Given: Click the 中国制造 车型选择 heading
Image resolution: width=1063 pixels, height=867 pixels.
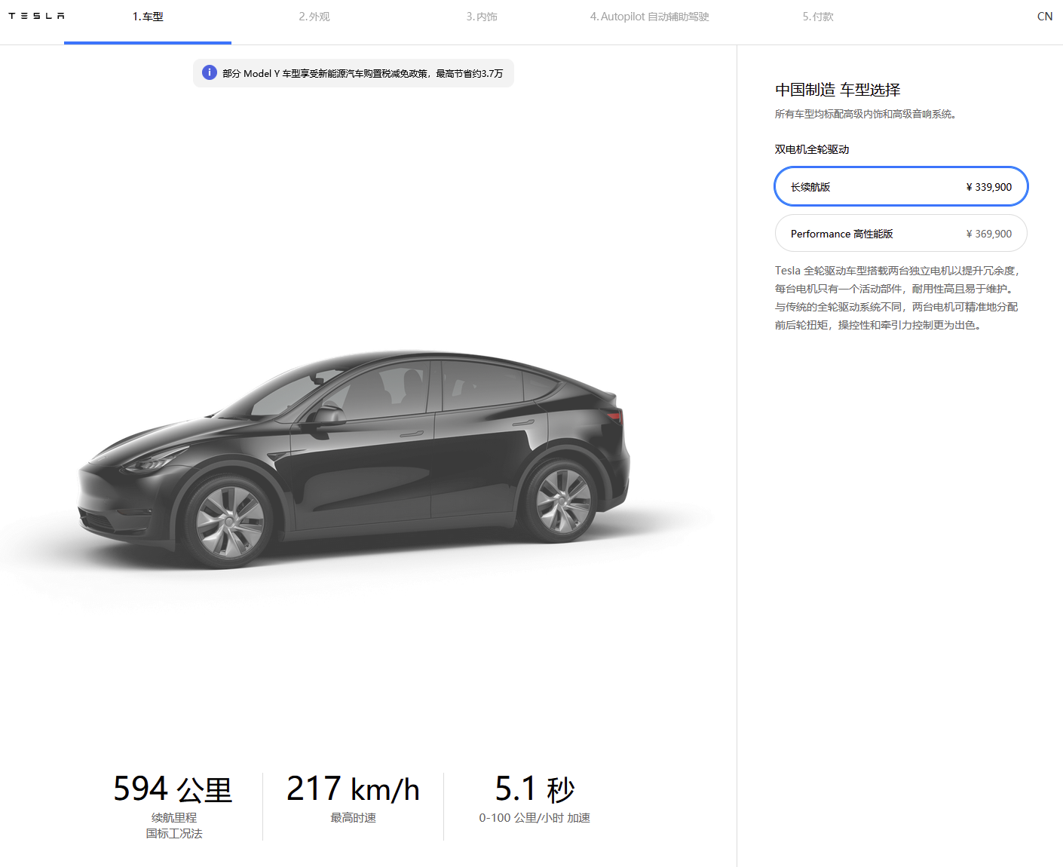Looking at the screenshot, I should (x=838, y=90).
